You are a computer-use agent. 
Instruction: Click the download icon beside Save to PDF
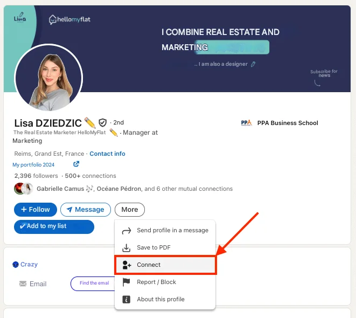(126, 248)
